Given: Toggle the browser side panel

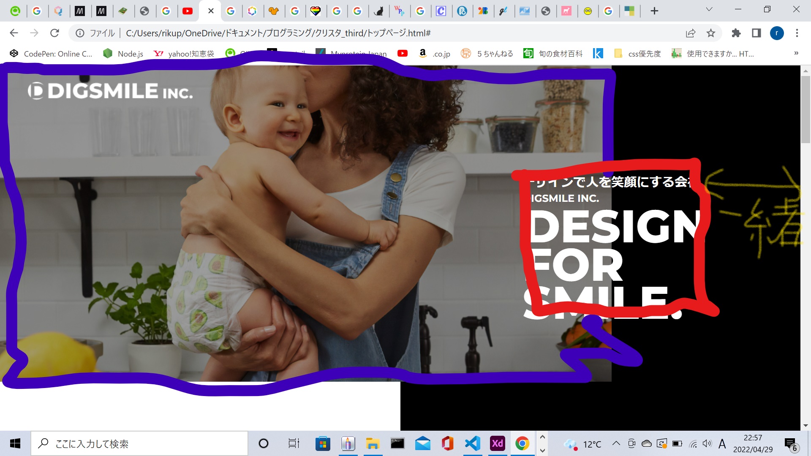Looking at the screenshot, I should click(x=756, y=33).
